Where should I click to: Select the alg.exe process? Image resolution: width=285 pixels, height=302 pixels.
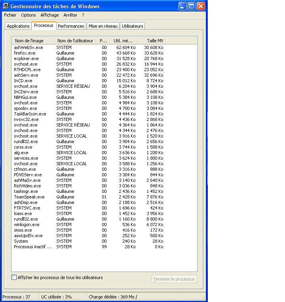click(x=89, y=153)
